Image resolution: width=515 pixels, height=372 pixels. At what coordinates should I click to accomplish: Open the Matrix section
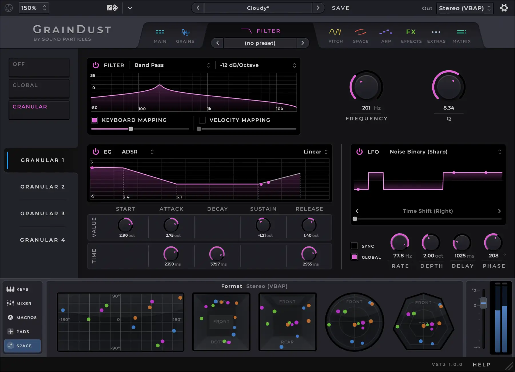tap(461, 35)
